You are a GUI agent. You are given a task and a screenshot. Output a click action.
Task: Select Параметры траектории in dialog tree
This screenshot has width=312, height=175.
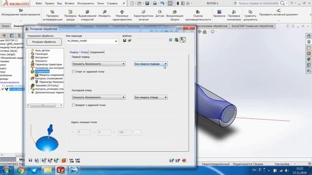pyautogui.click(x=48, y=65)
